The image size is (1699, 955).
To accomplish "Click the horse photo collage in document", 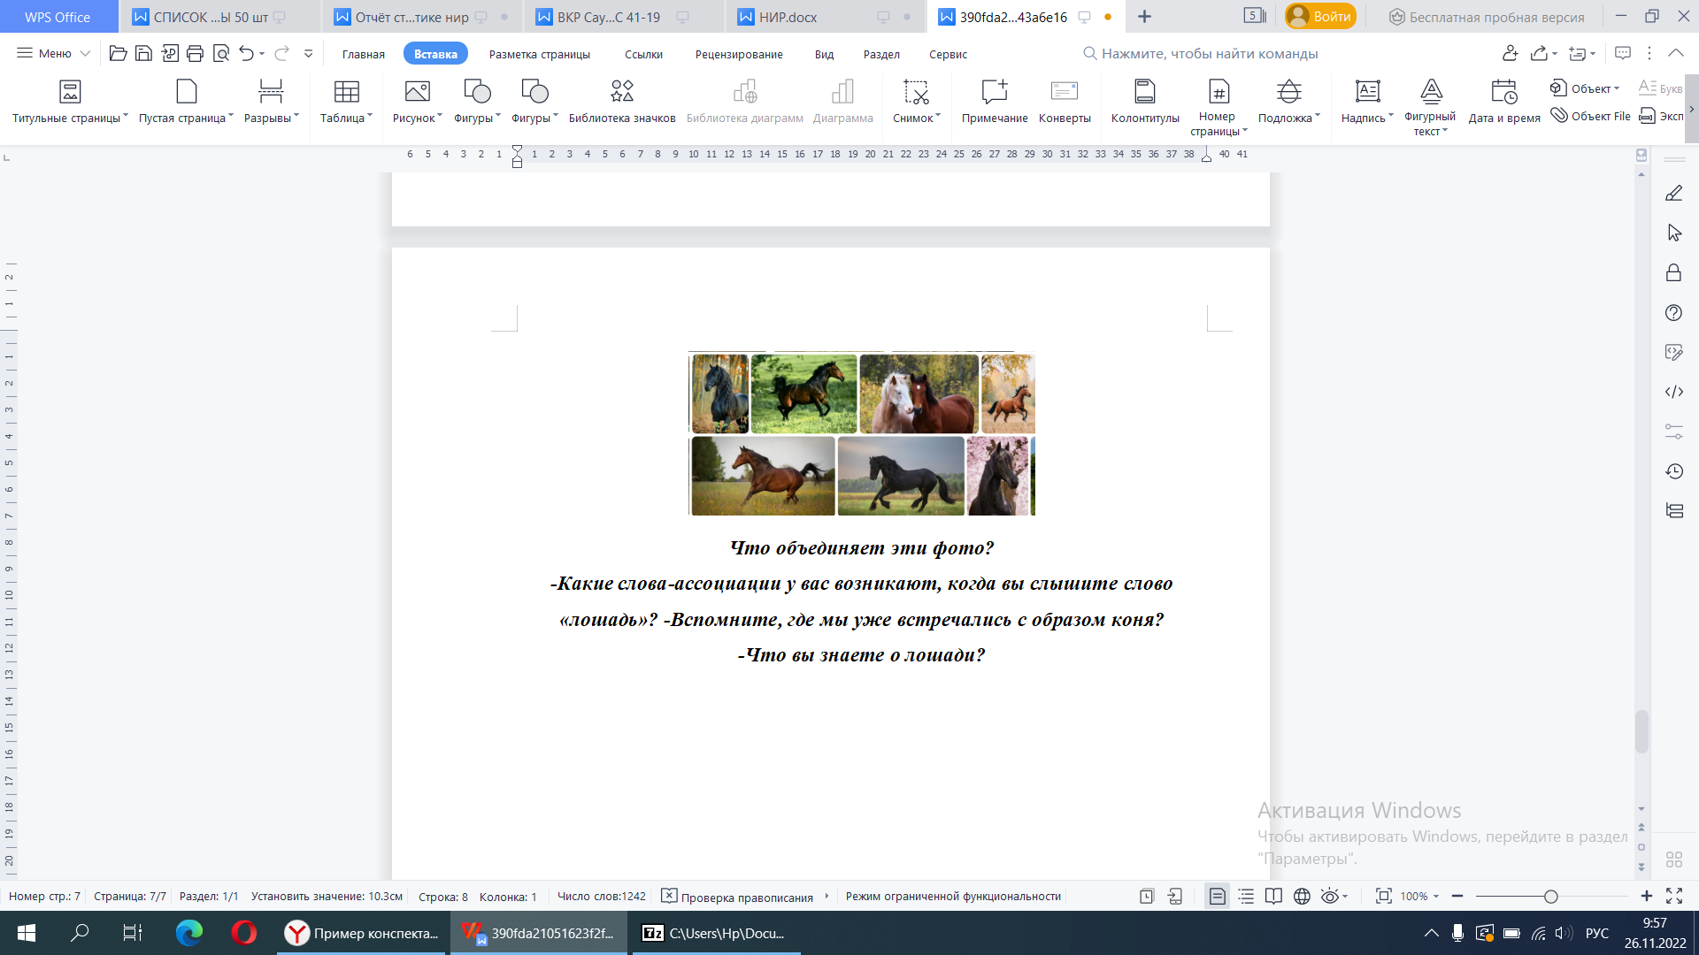I will click(861, 434).
